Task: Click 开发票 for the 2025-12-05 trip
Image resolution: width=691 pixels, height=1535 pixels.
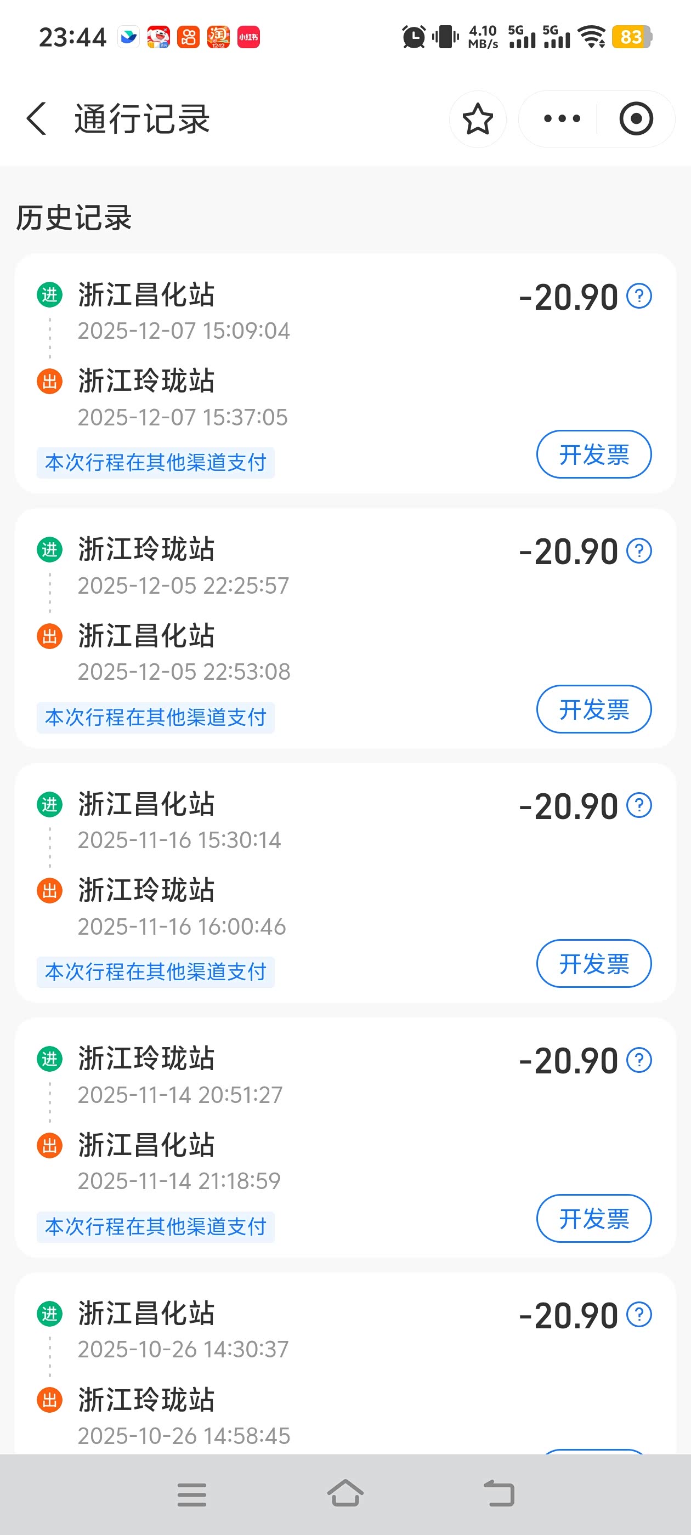Action: tap(594, 709)
